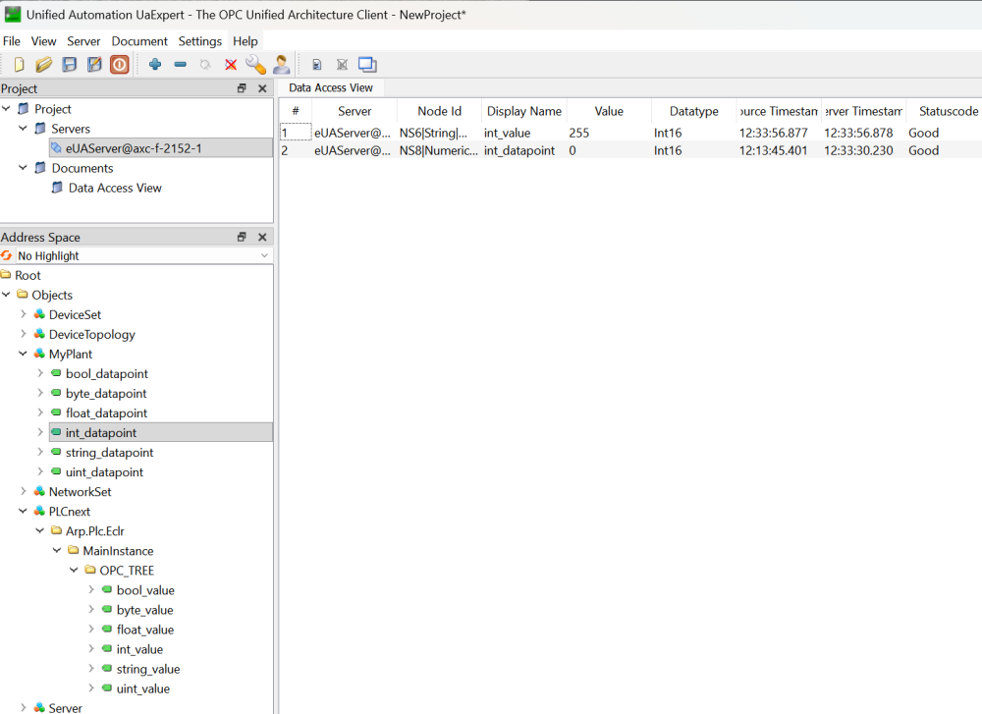Click the Open Project folder icon
Image resolution: width=982 pixels, height=714 pixels.
click(44, 65)
